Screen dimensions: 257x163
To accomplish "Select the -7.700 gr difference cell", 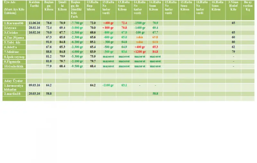I will click(77, 23).
